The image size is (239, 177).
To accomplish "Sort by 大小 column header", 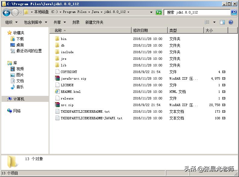I will 216,30.
